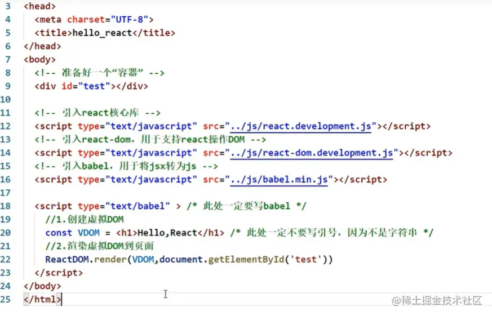This screenshot has width=492, height=316.
Task: Click the div id="test" line
Action: point(91,86)
